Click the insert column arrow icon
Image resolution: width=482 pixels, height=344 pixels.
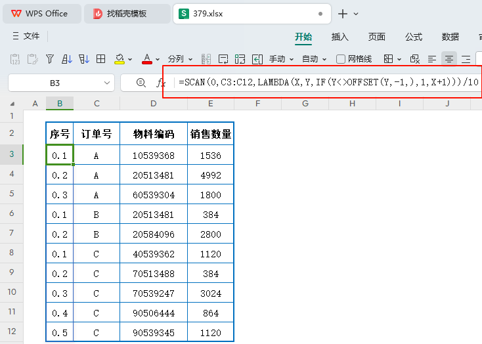coord(257,58)
